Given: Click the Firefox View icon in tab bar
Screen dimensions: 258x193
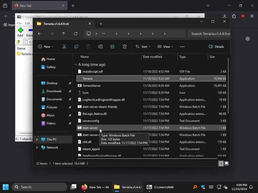Looking at the screenshot, I should pyautogui.click(x=5, y=6).
